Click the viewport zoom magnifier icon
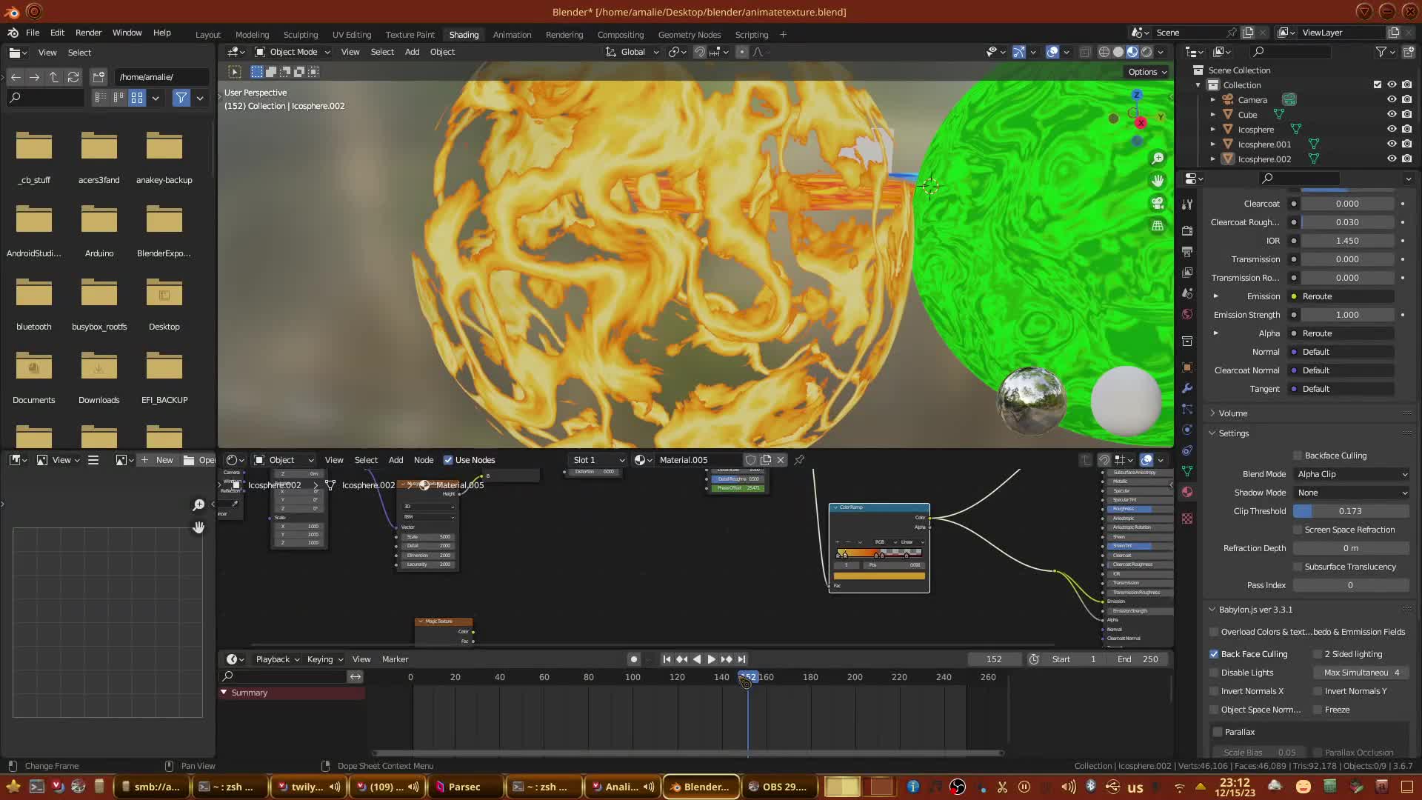 click(1158, 159)
